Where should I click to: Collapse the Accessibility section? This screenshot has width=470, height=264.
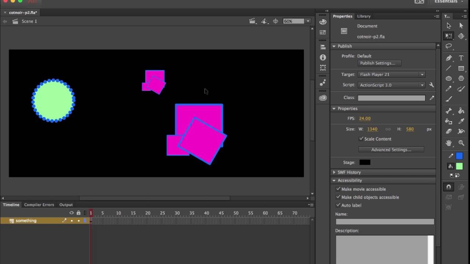coord(334,180)
